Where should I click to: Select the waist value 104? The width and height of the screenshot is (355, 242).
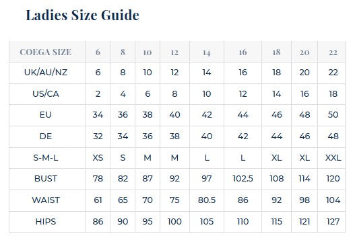333,200
